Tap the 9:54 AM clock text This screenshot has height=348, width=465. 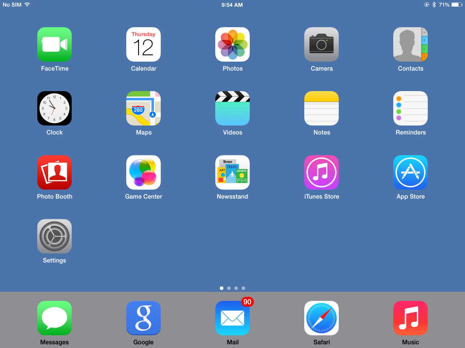pyautogui.click(x=232, y=5)
